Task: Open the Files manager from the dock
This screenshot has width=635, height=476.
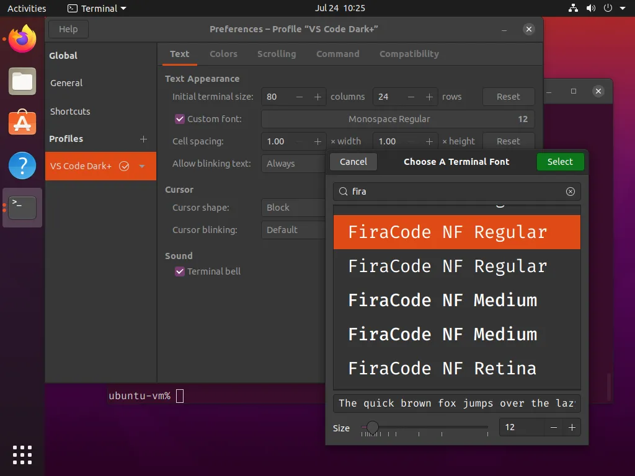Action: tap(22, 81)
